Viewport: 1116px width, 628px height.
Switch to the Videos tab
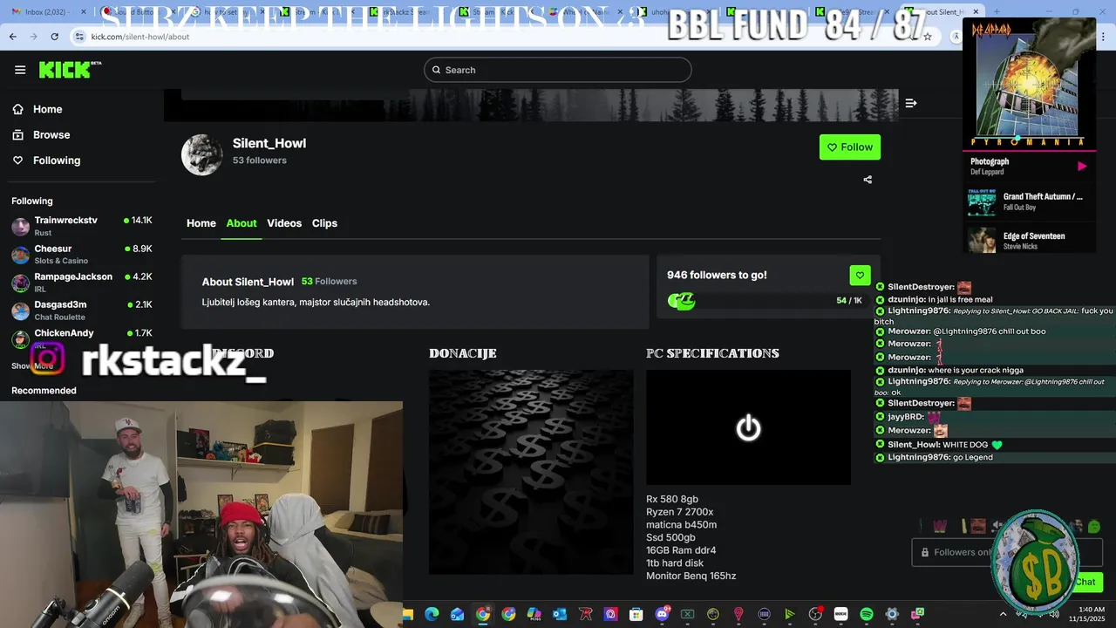[284, 223]
